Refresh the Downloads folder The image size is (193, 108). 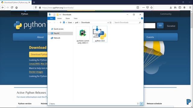[x=111, y=22]
